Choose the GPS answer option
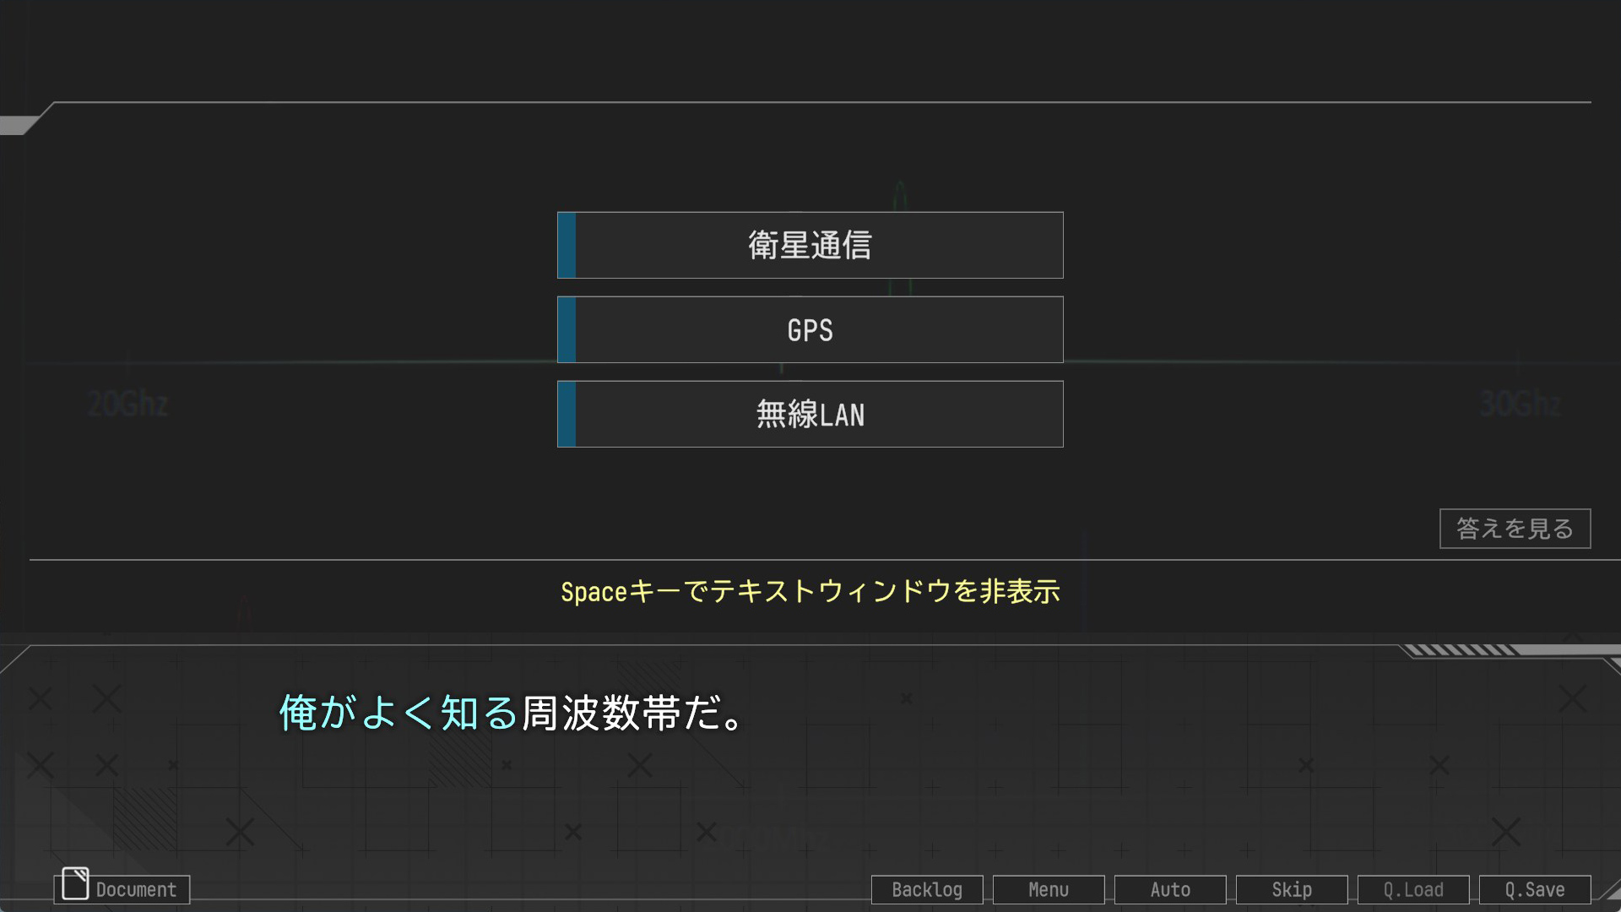Screen dimensions: 1621x912 pos(810,329)
